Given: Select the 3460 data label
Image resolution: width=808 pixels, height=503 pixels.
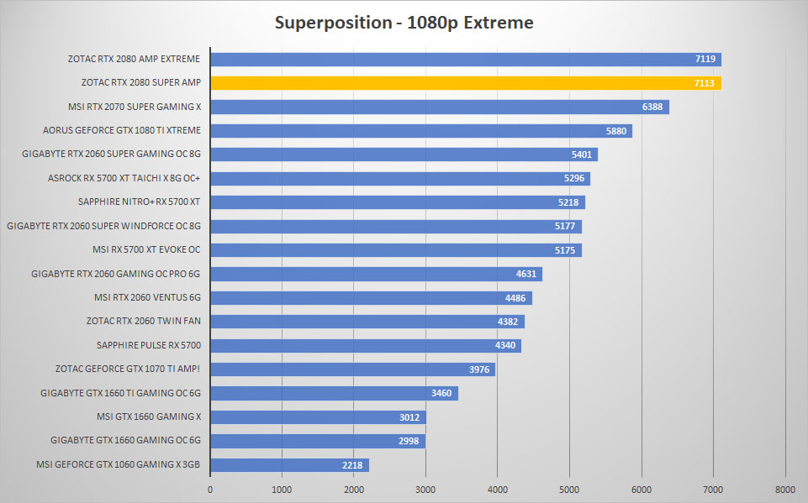Looking at the screenshot, I should point(441,393).
